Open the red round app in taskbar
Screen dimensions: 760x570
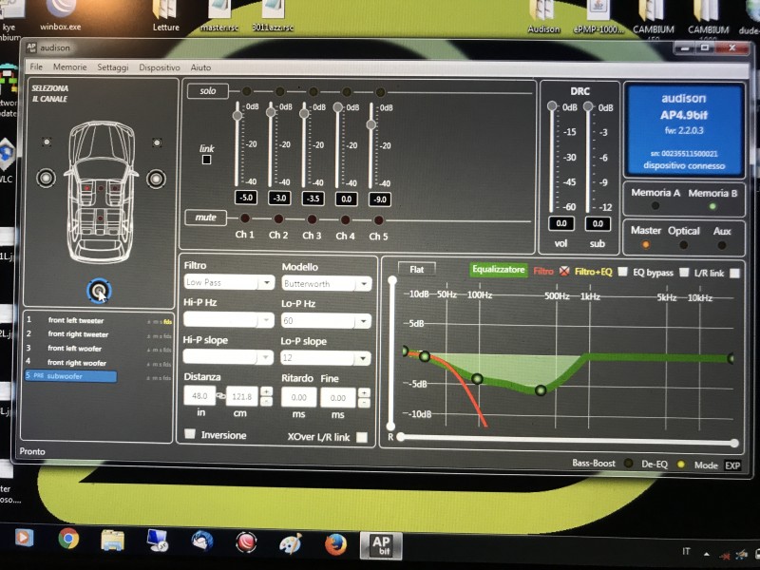click(x=246, y=542)
